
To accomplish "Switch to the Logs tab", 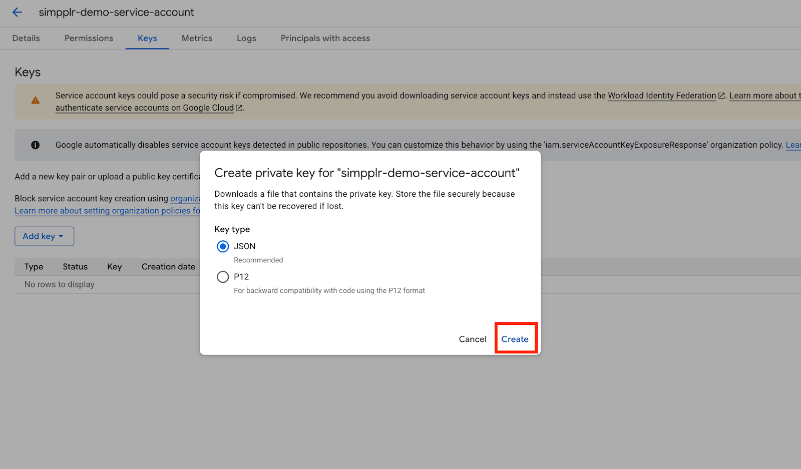I will pyautogui.click(x=246, y=39).
